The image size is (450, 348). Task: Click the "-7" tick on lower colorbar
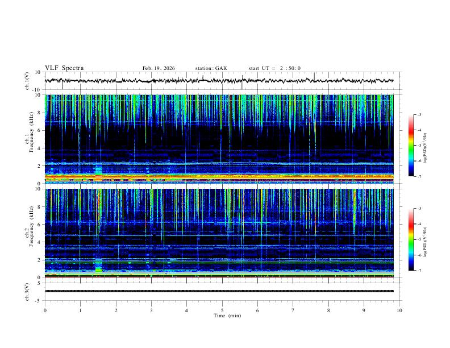pos(419,270)
